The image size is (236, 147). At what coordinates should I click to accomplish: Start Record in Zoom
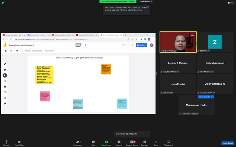tap(119, 143)
